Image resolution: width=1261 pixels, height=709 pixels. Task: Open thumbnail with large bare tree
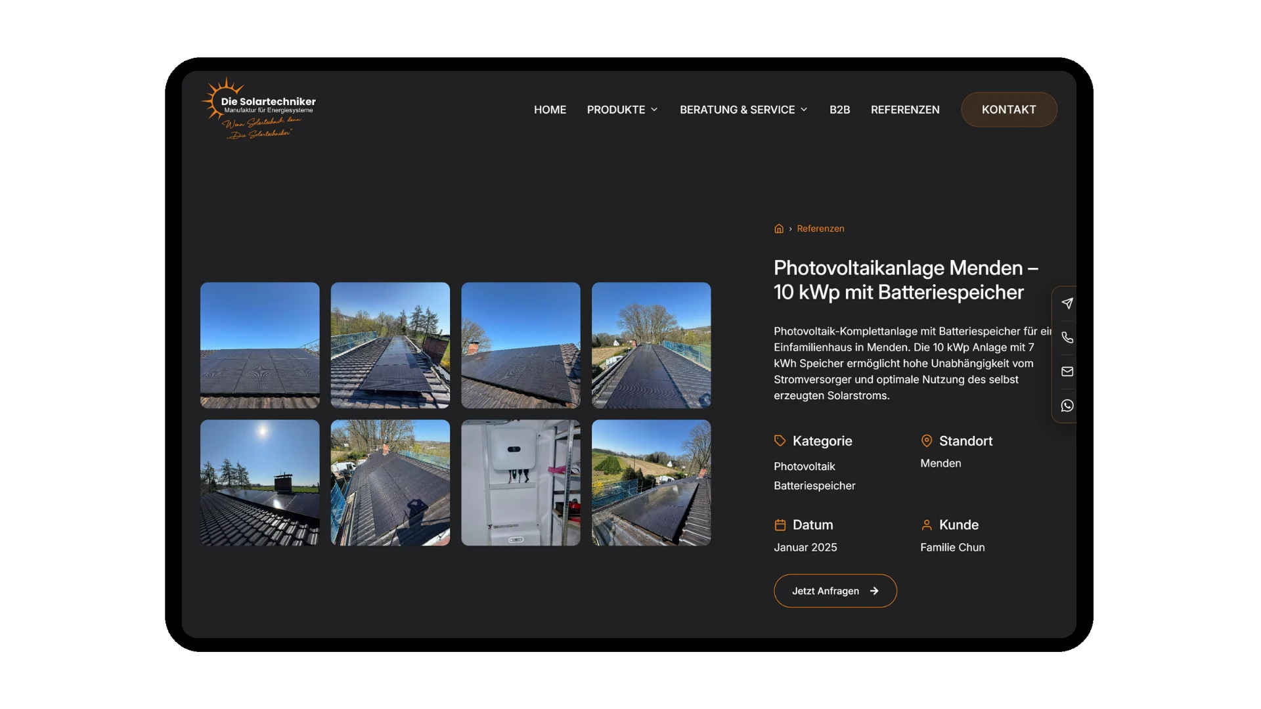point(651,345)
